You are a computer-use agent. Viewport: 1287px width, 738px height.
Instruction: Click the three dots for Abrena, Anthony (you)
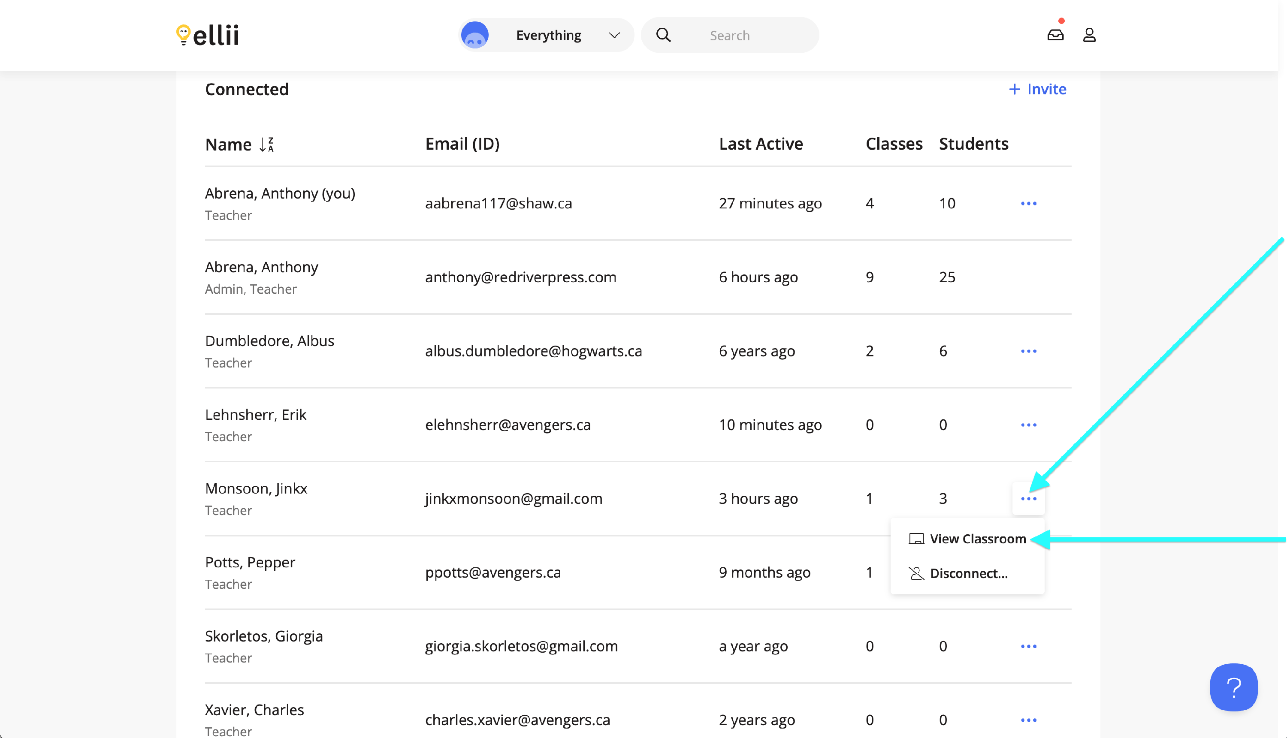(x=1028, y=203)
